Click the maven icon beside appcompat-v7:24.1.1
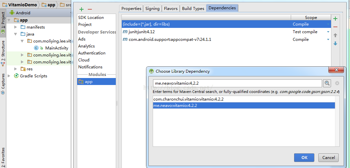The height and width of the screenshot is (168, 350). (125, 40)
